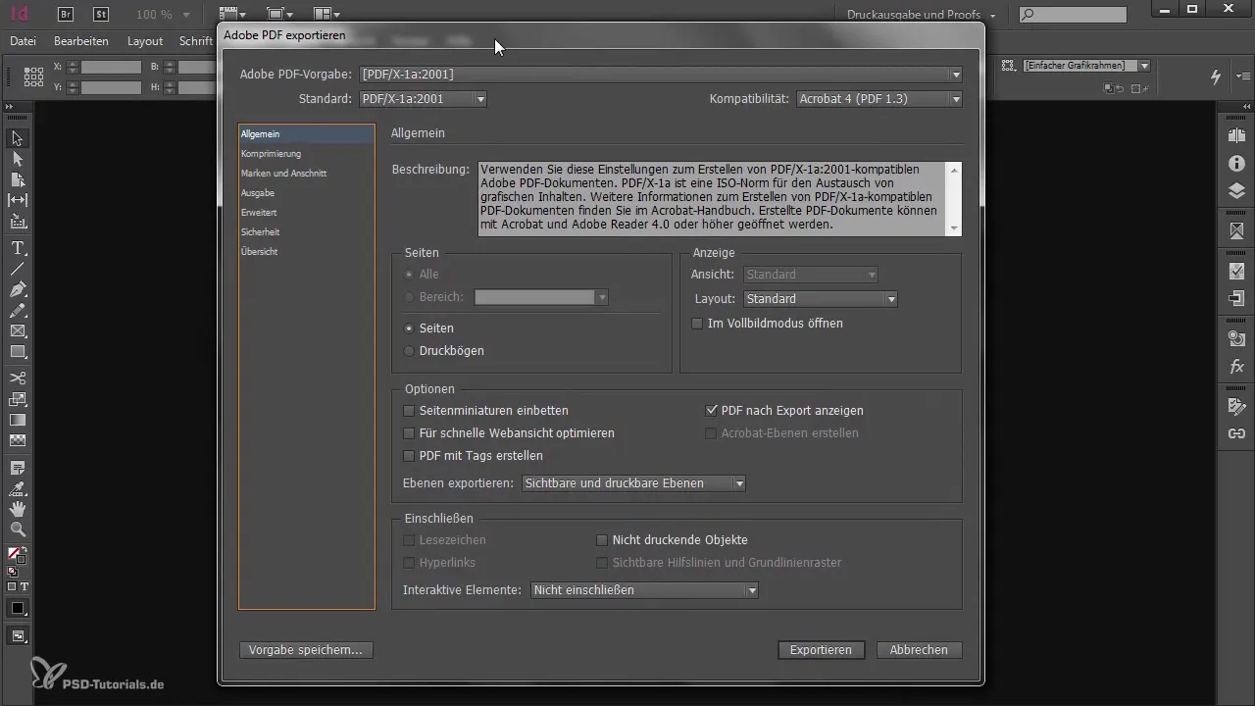Open the Effects fx panel
Image resolution: width=1255 pixels, height=706 pixels.
(1236, 367)
